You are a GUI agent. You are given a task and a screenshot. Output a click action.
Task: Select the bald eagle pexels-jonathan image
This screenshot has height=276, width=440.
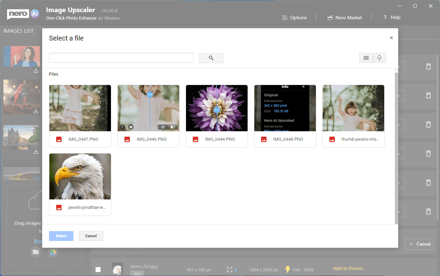click(x=80, y=176)
